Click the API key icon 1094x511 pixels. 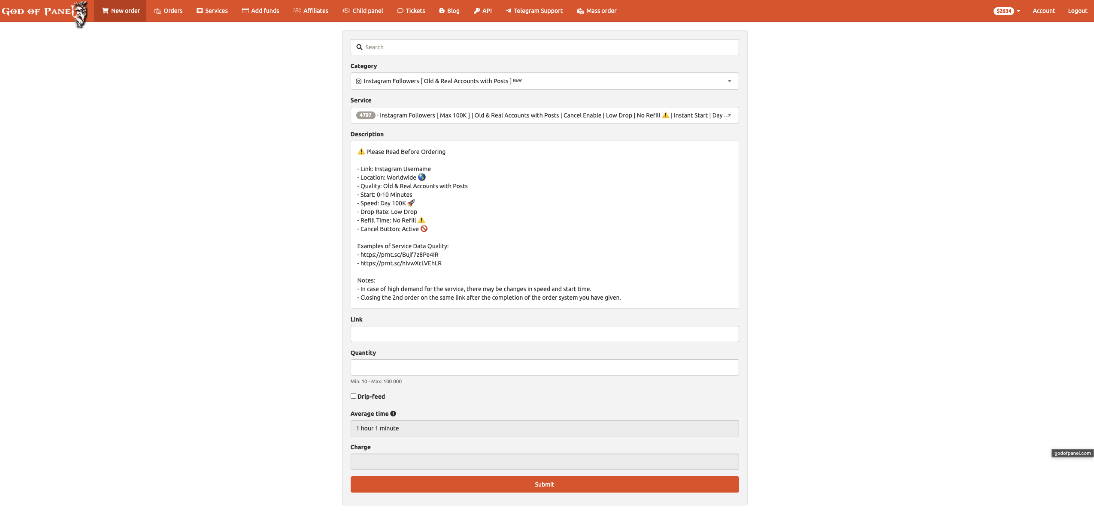(x=477, y=11)
